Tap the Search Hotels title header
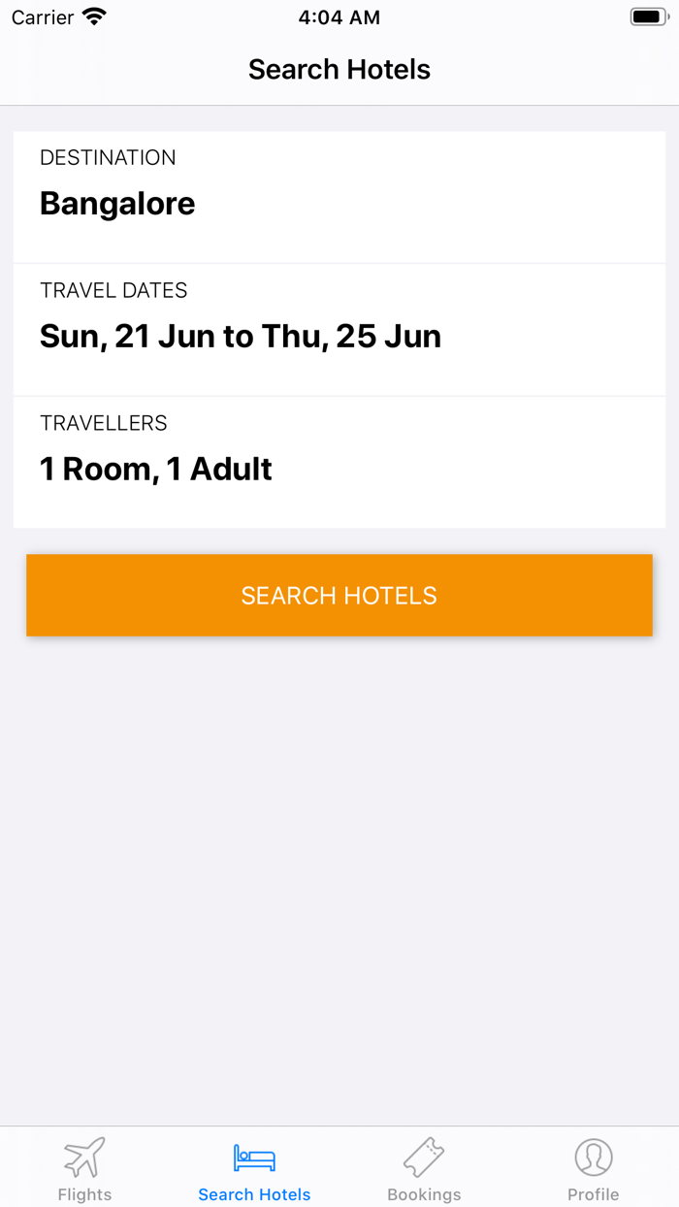 pyautogui.click(x=339, y=69)
